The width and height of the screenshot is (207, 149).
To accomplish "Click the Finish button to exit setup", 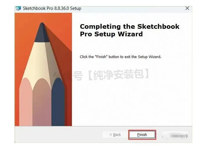I will [142, 134].
